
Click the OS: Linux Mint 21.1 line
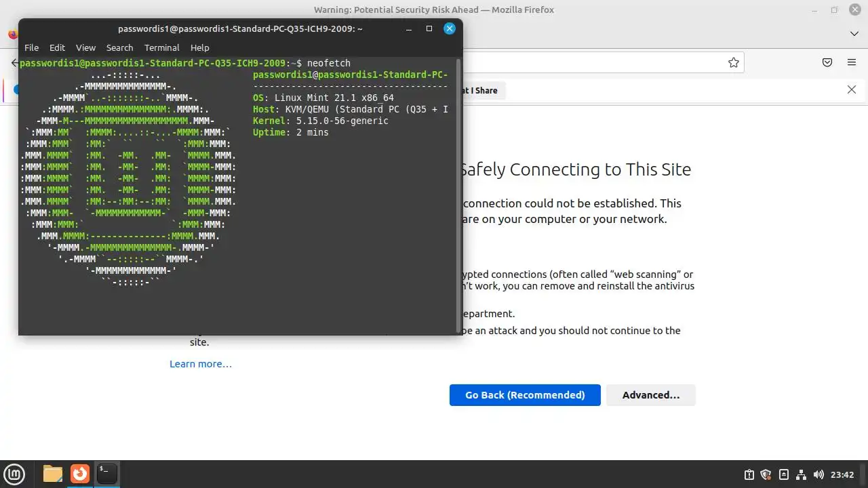pos(323,98)
